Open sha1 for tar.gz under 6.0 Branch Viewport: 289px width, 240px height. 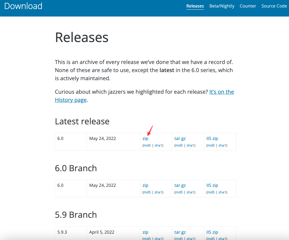pos(190,192)
